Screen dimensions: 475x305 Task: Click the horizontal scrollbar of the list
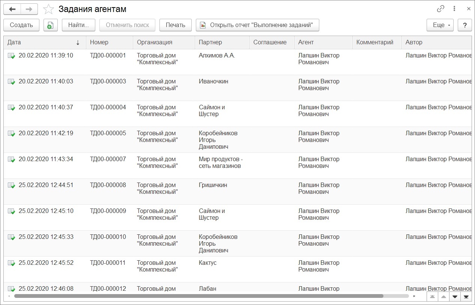click(x=198, y=296)
